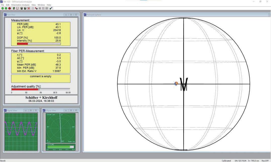
Task: Maximize the Text View window
Action: [71, 15]
